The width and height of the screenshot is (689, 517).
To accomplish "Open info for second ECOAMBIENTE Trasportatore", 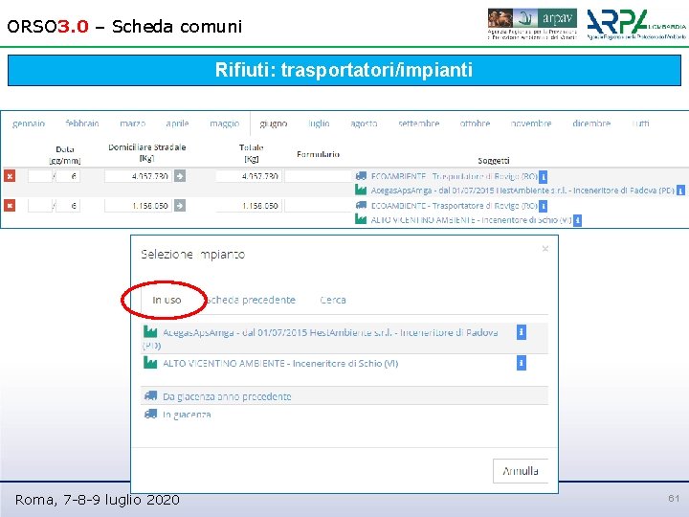I will [544, 206].
